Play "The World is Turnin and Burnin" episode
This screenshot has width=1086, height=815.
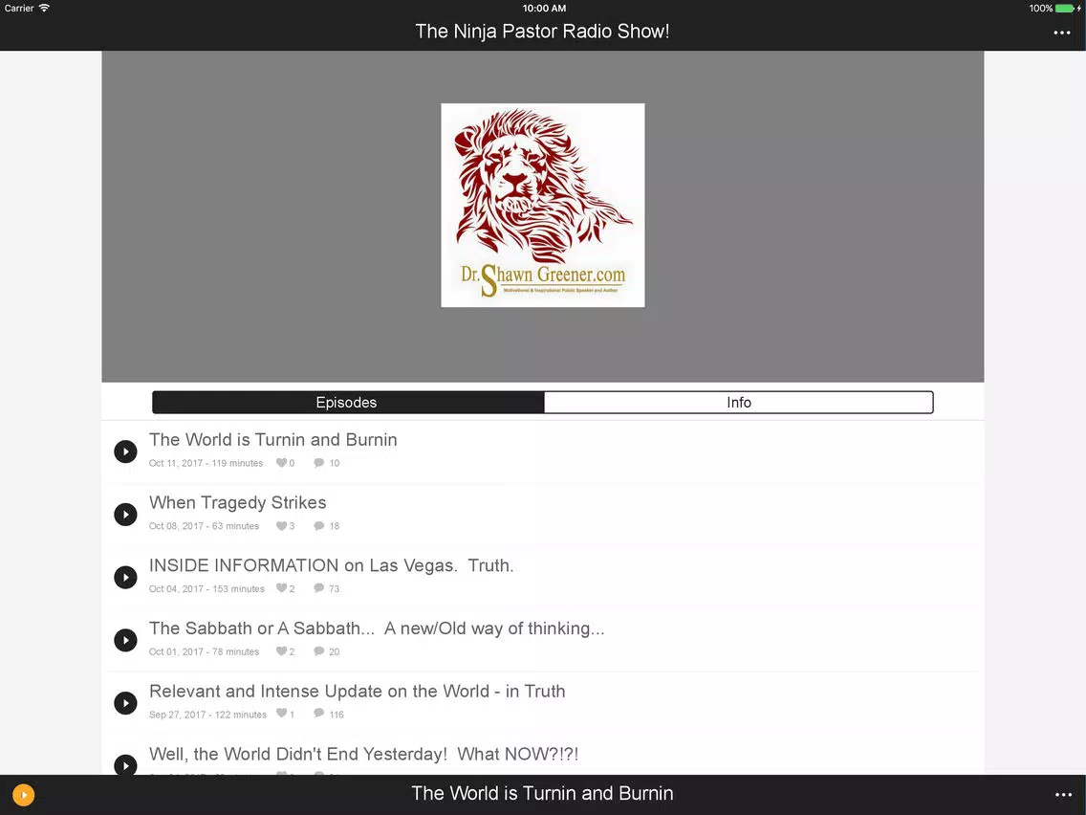click(x=125, y=452)
